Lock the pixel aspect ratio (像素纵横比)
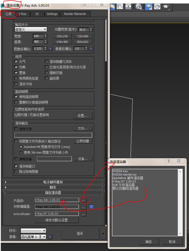Viewport: 189px width, 251px height. point(91,48)
